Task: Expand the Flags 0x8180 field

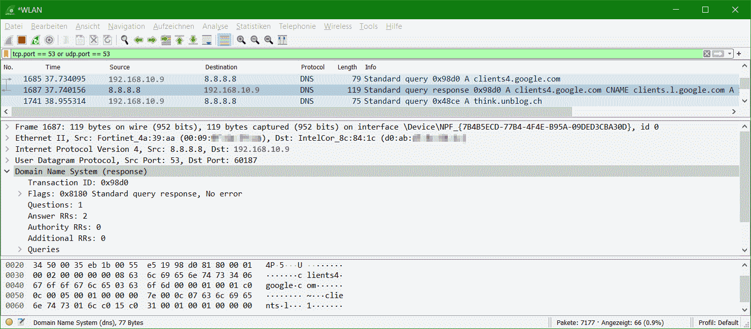Action: pos(20,194)
